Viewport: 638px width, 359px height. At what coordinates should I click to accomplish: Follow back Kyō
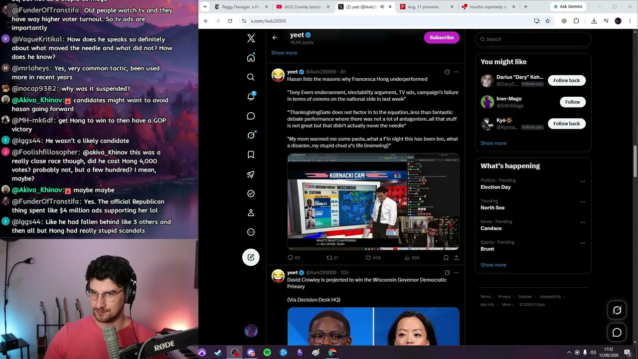point(567,124)
